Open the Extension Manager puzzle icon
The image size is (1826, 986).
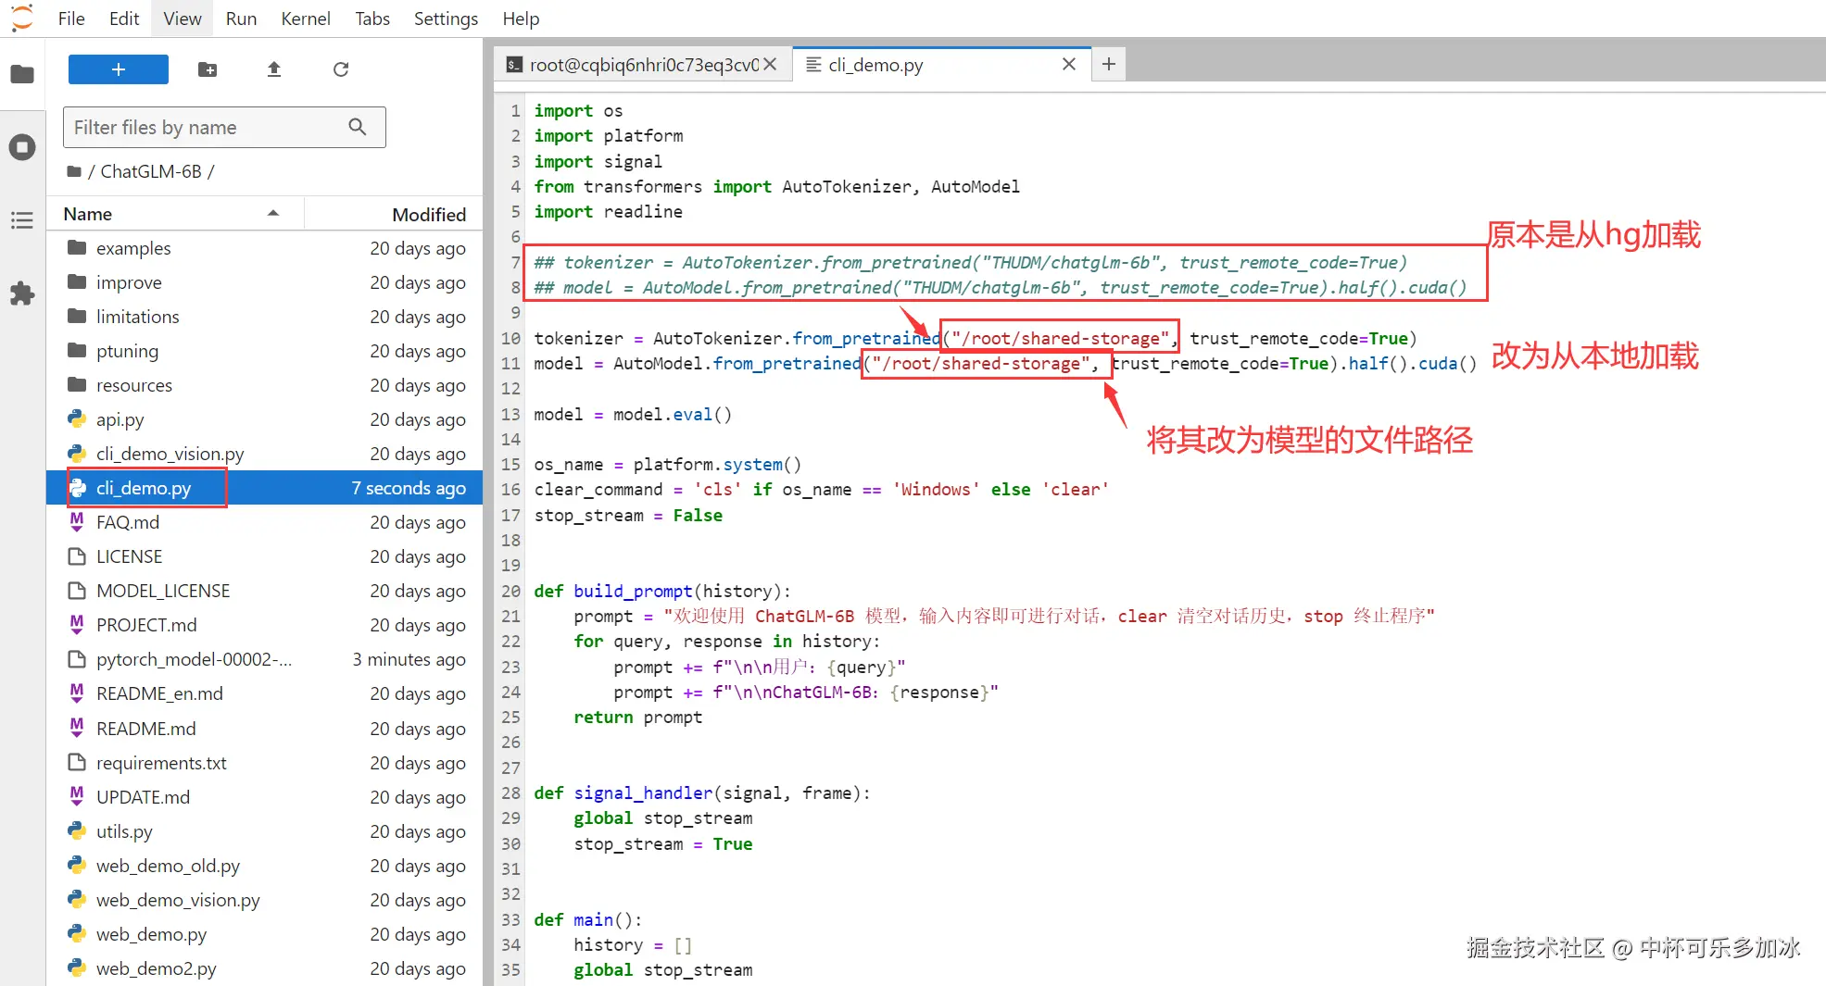coord(22,293)
